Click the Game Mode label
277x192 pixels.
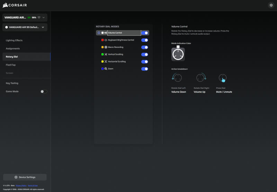pyautogui.click(x=12, y=91)
